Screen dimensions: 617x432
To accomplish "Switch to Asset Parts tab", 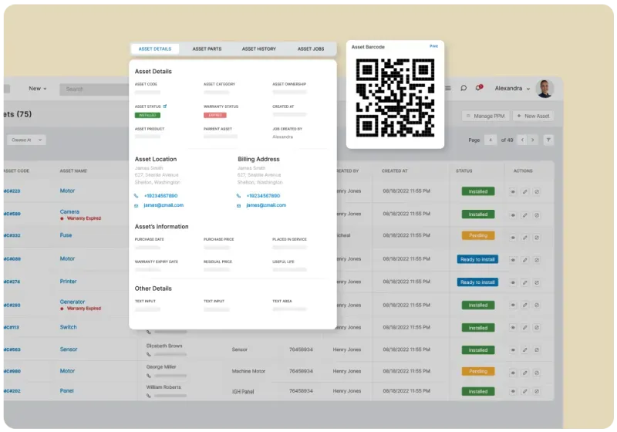I will coord(207,49).
